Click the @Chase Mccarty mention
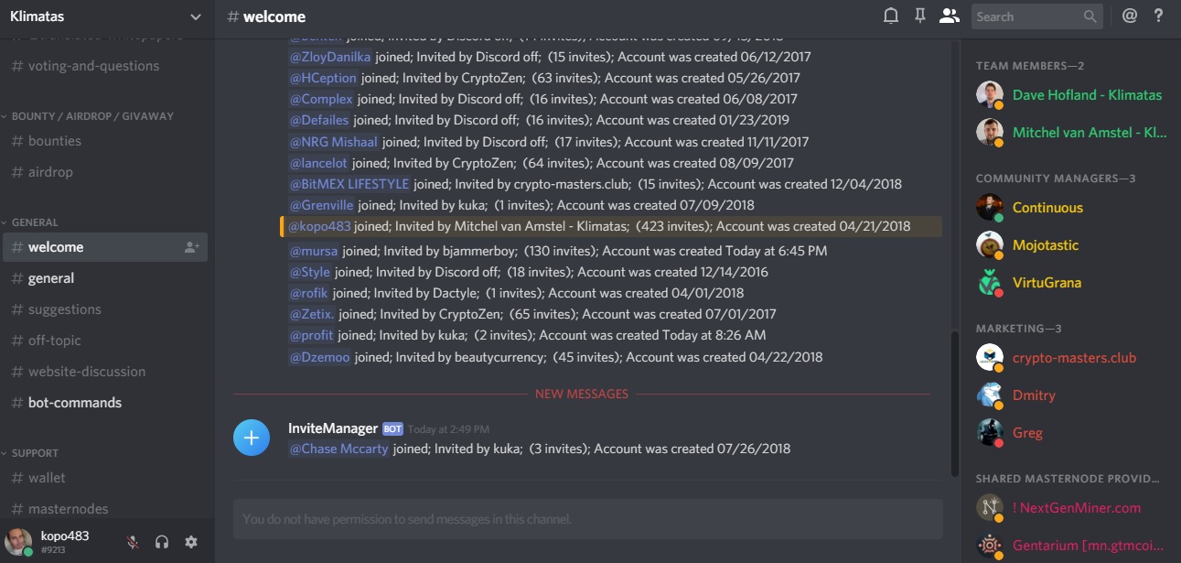Image resolution: width=1181 pixels, height=563 pixels. tap(339, 449)
